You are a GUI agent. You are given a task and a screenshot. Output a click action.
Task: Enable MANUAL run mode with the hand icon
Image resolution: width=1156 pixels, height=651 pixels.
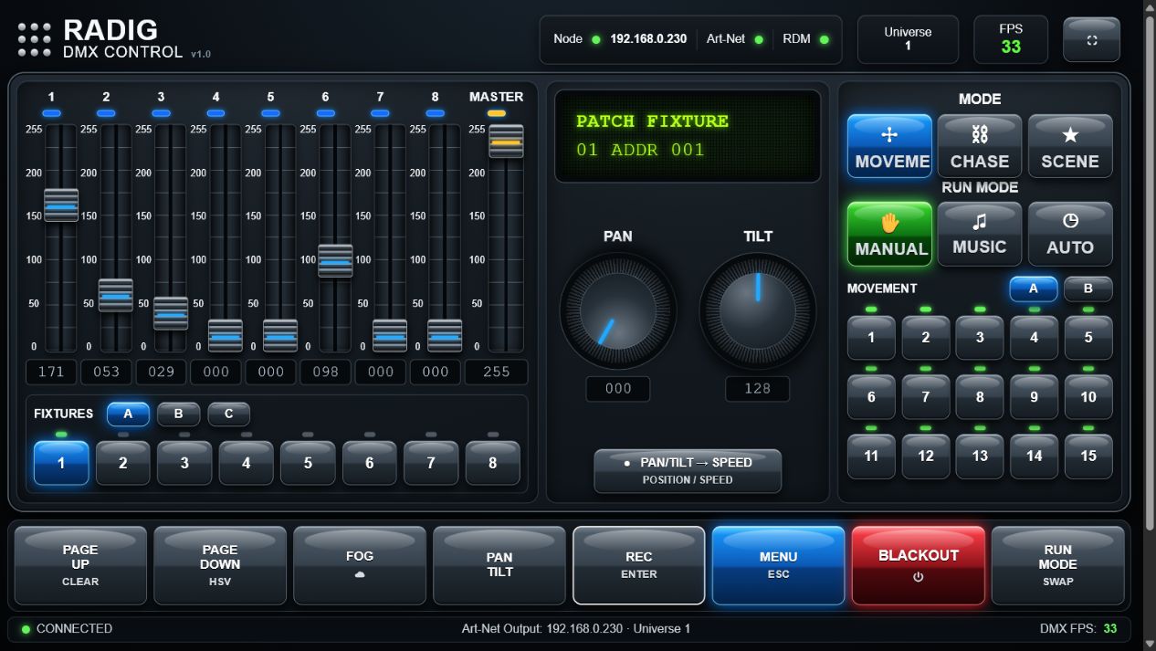[889, 234]
